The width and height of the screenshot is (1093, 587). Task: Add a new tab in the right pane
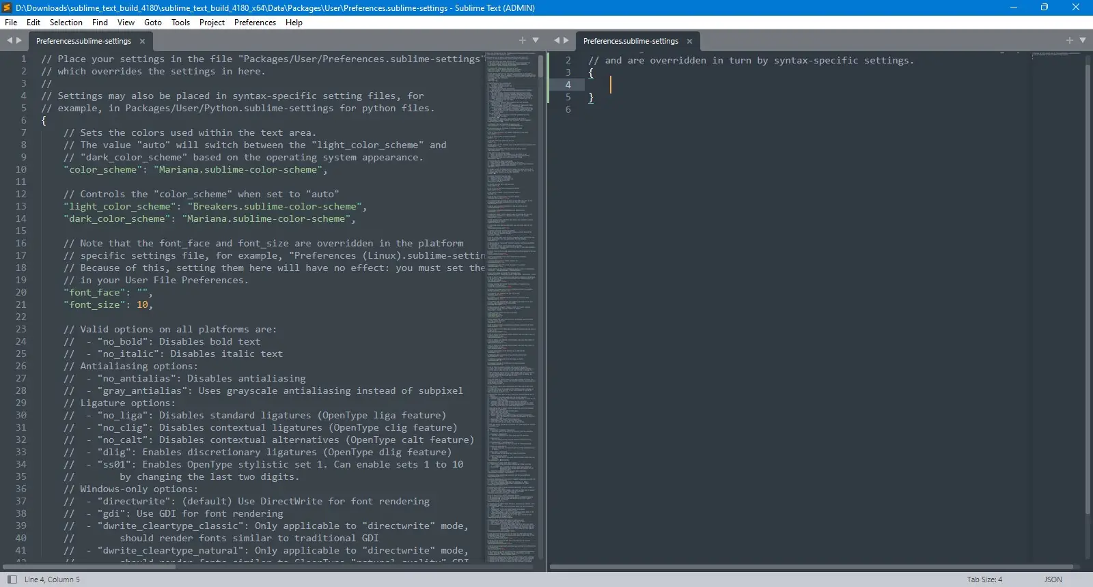click(1070, 41)
